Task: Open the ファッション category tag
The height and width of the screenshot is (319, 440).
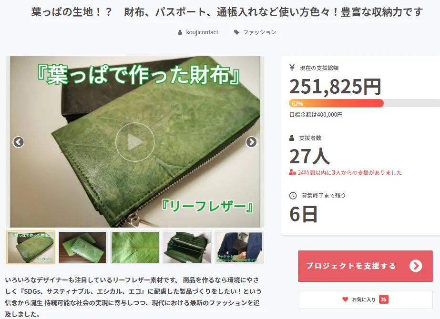Action: (x=259, y=32)
